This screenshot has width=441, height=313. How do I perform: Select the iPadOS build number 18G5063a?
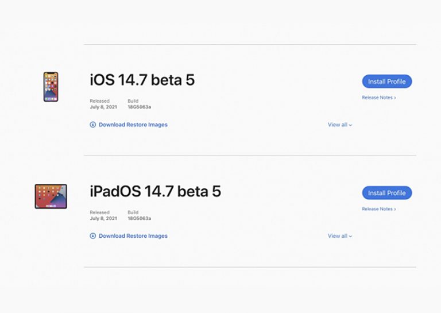pos(139,219)
